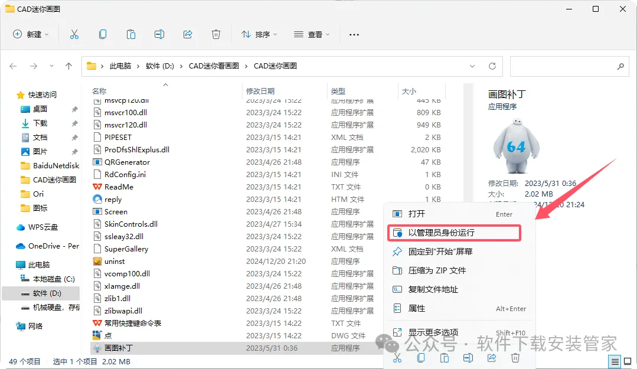The width and height of the screenshot is (637, 369).
Task: Select 快速访问 in the sidebar
Action: point(43,94)
